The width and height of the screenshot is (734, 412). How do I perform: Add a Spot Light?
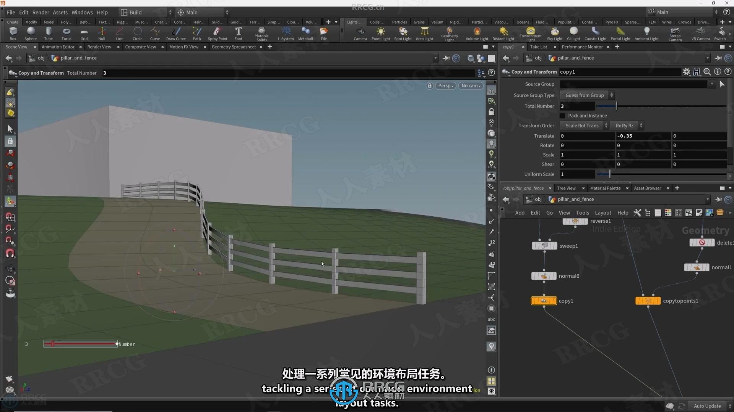coord(403,34)
